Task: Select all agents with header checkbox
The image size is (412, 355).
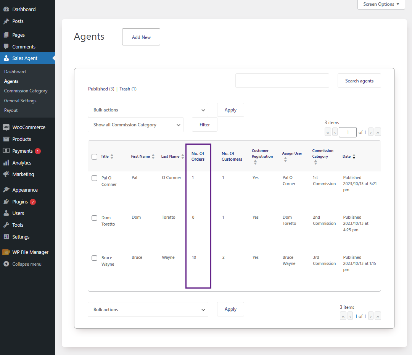Action: tap(94, 157)
